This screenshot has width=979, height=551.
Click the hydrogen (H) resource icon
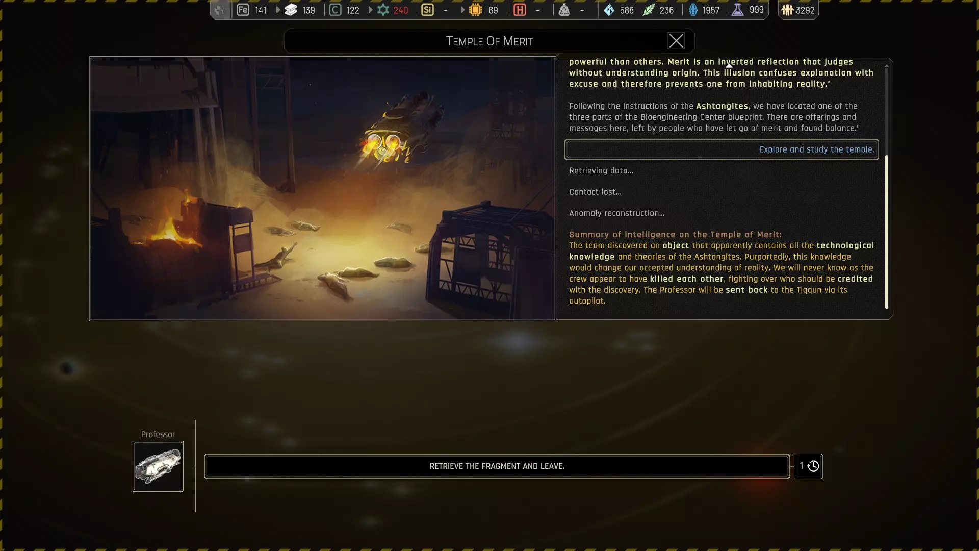pos(520,10)
